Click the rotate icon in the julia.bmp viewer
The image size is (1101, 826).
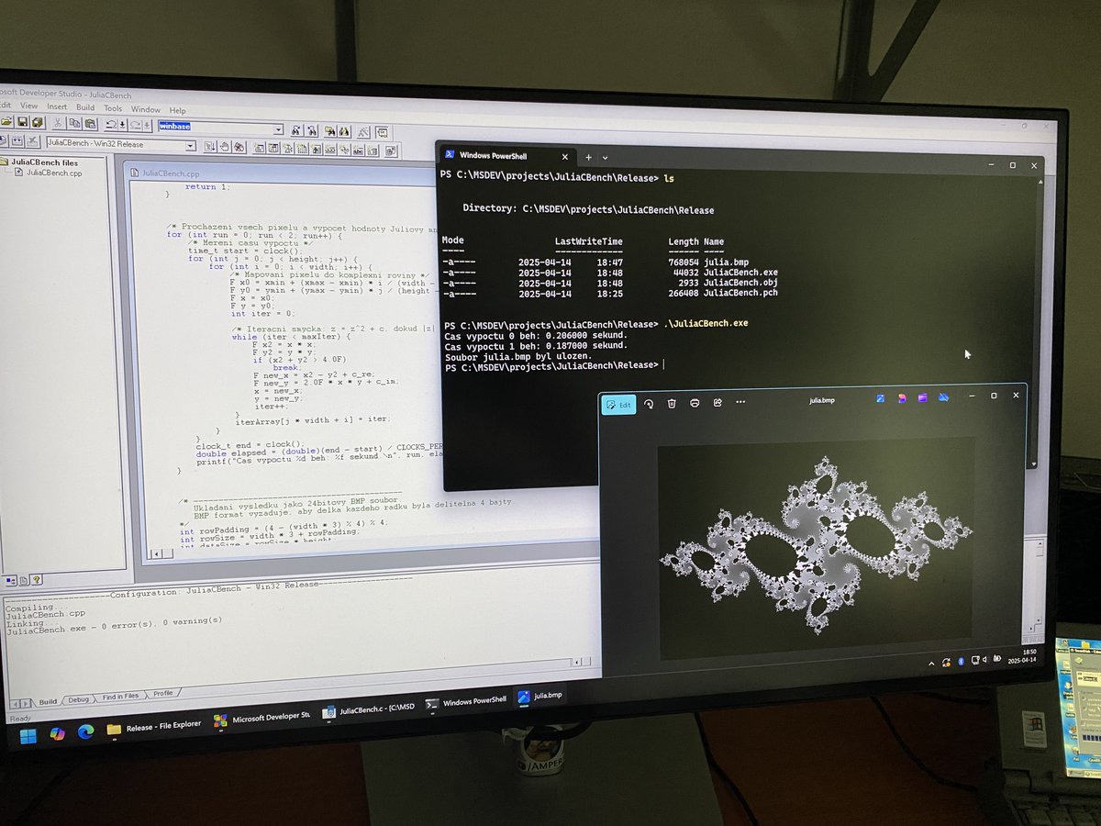[649, 404]
